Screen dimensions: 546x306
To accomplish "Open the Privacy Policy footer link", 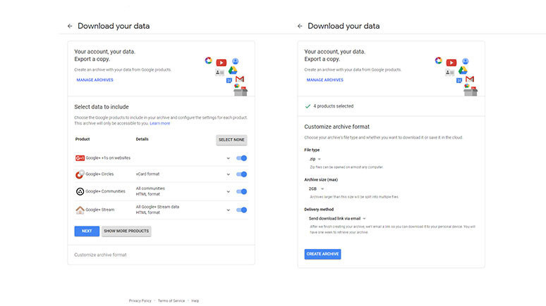I will (x=140, y=301).
